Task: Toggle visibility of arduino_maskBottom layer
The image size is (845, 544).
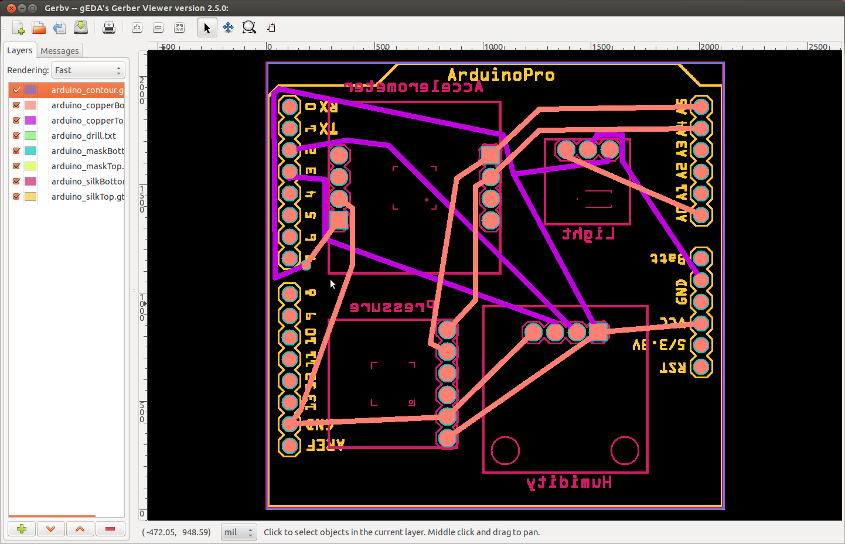Action: point(16,151)
